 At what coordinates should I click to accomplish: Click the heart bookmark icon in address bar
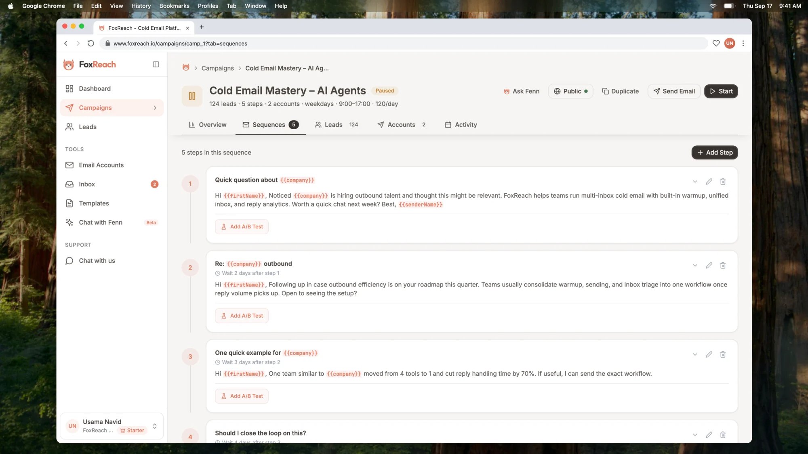tap(716, 43)
